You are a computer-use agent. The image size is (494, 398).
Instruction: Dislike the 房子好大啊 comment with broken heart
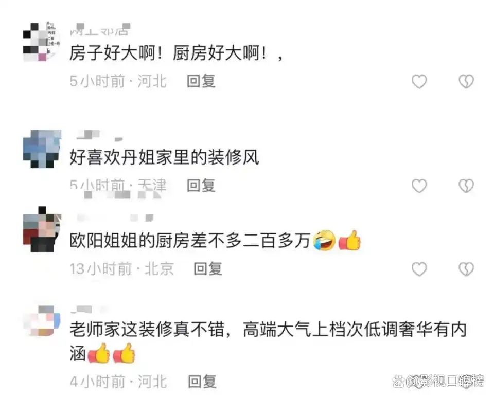pos(466,82)
